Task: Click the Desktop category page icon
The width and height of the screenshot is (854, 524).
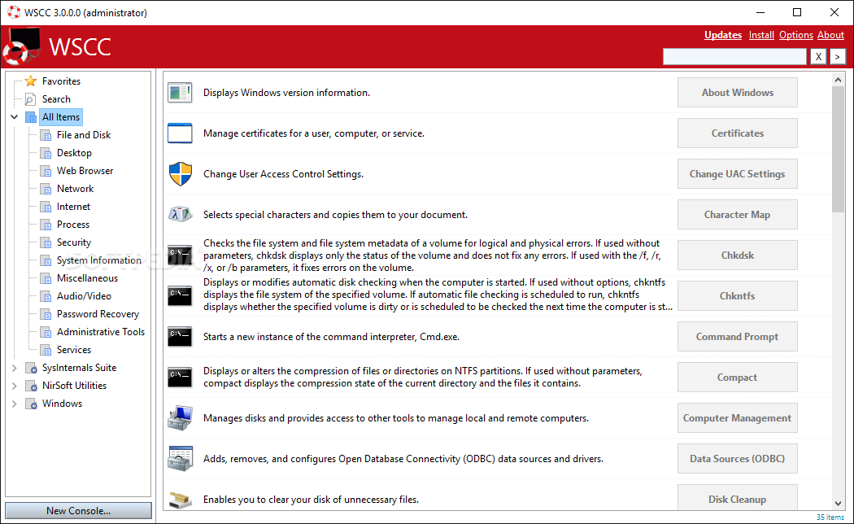Action: [46, 153]
